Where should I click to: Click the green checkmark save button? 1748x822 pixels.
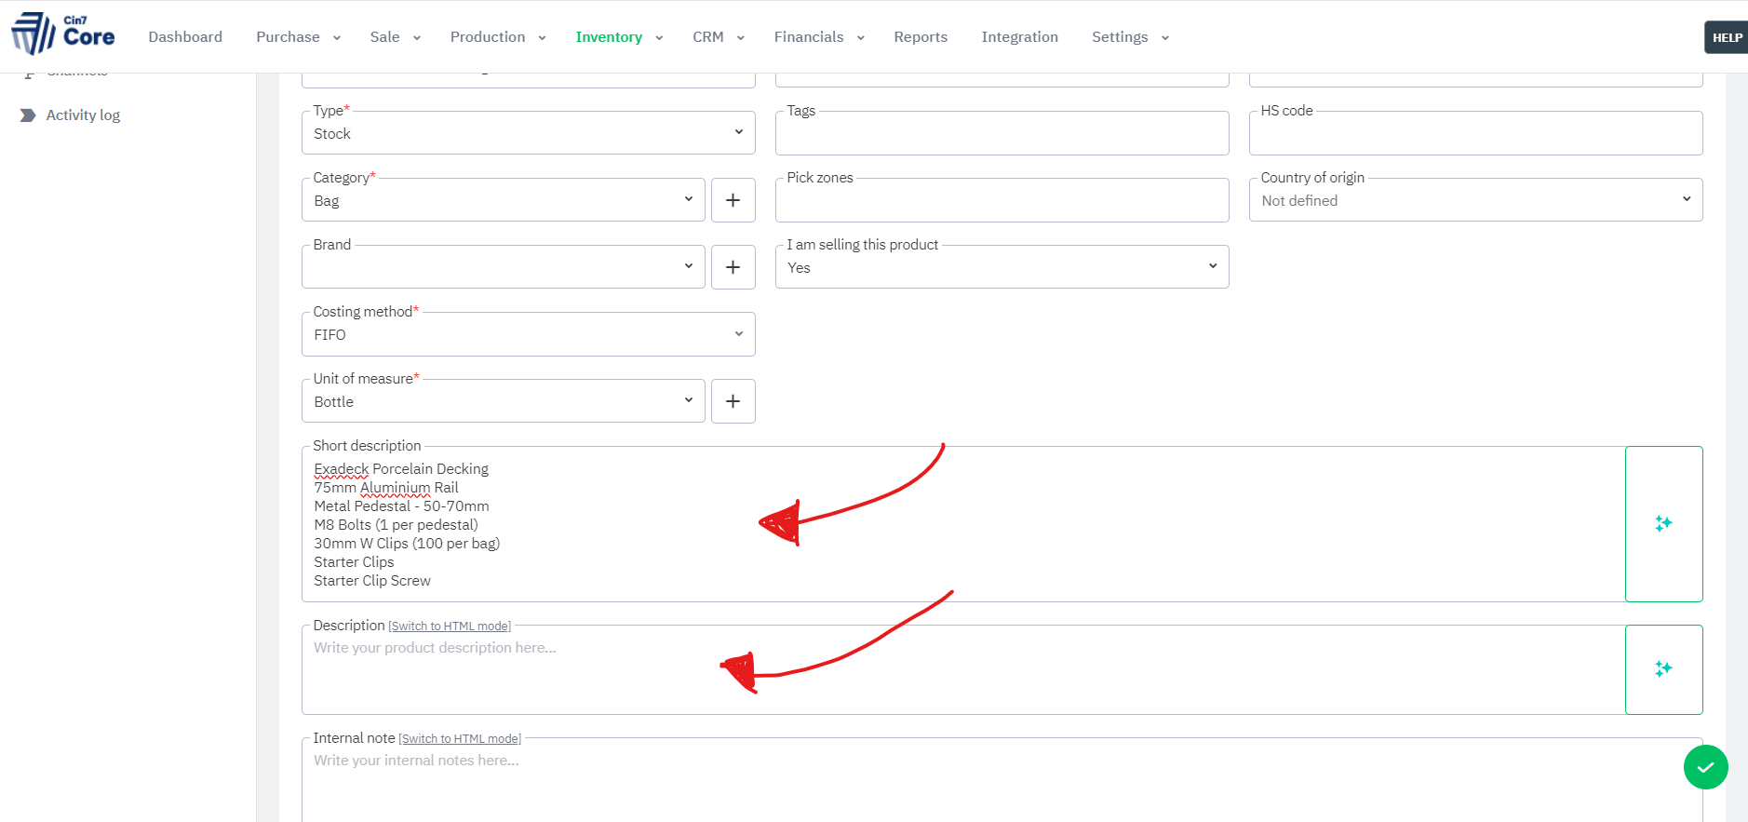click(1705, 767)
